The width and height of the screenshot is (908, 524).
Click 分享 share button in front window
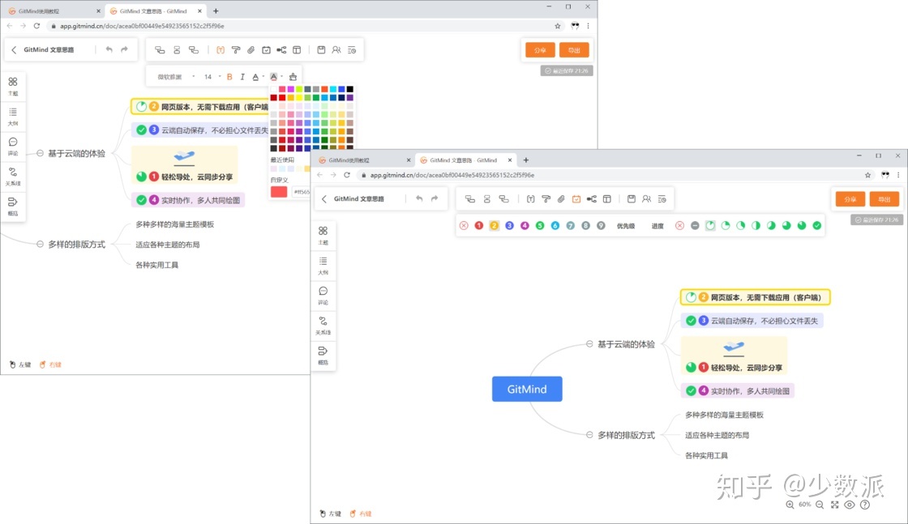pos(850,199)
